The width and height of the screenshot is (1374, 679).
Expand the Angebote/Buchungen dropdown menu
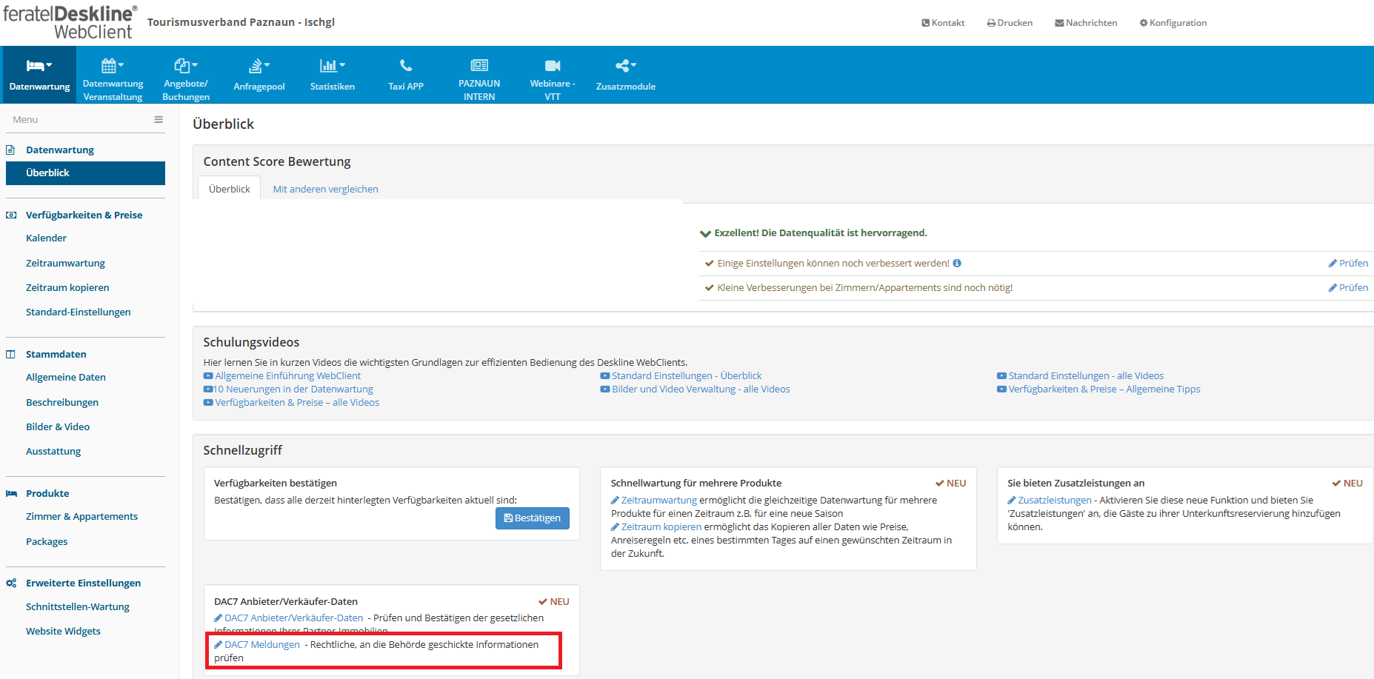(x=186, y=66)
